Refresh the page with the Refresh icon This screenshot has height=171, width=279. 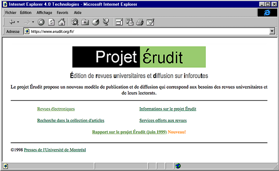[x=52, y=22]
